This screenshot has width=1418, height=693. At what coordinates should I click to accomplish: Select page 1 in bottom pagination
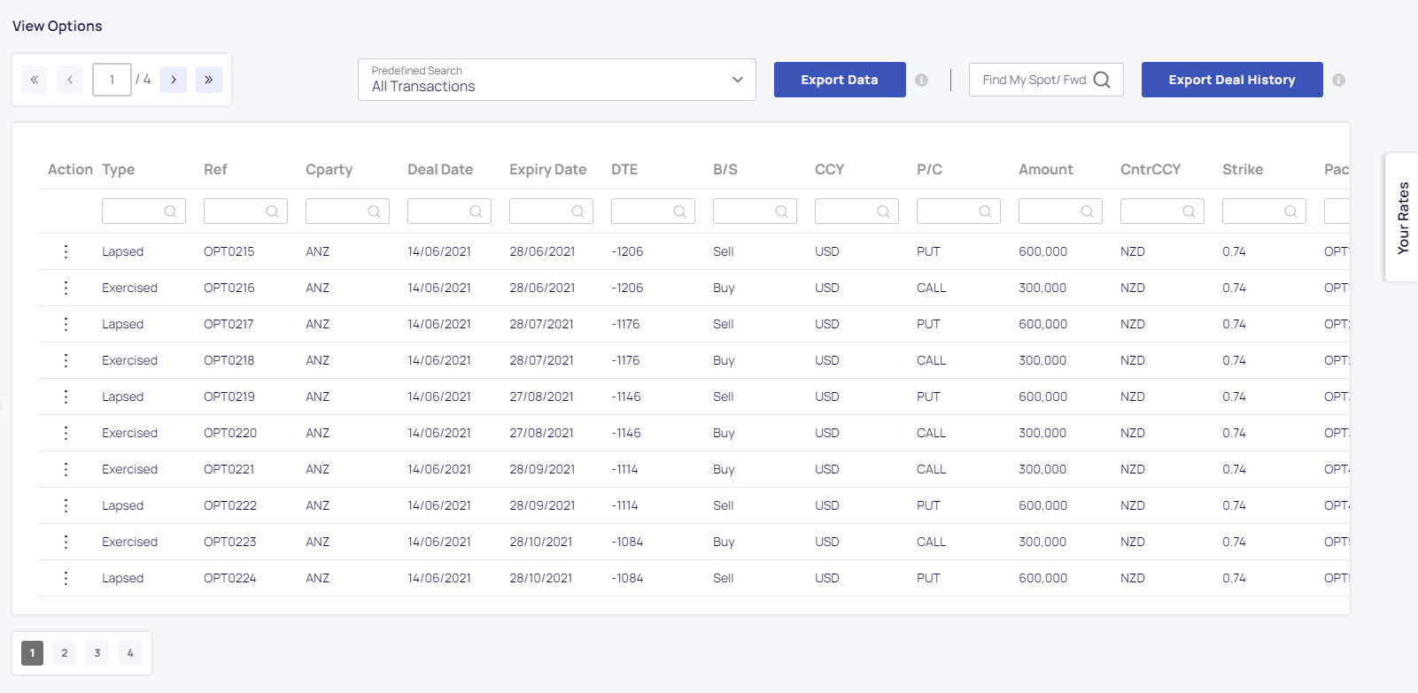[32, 653]
